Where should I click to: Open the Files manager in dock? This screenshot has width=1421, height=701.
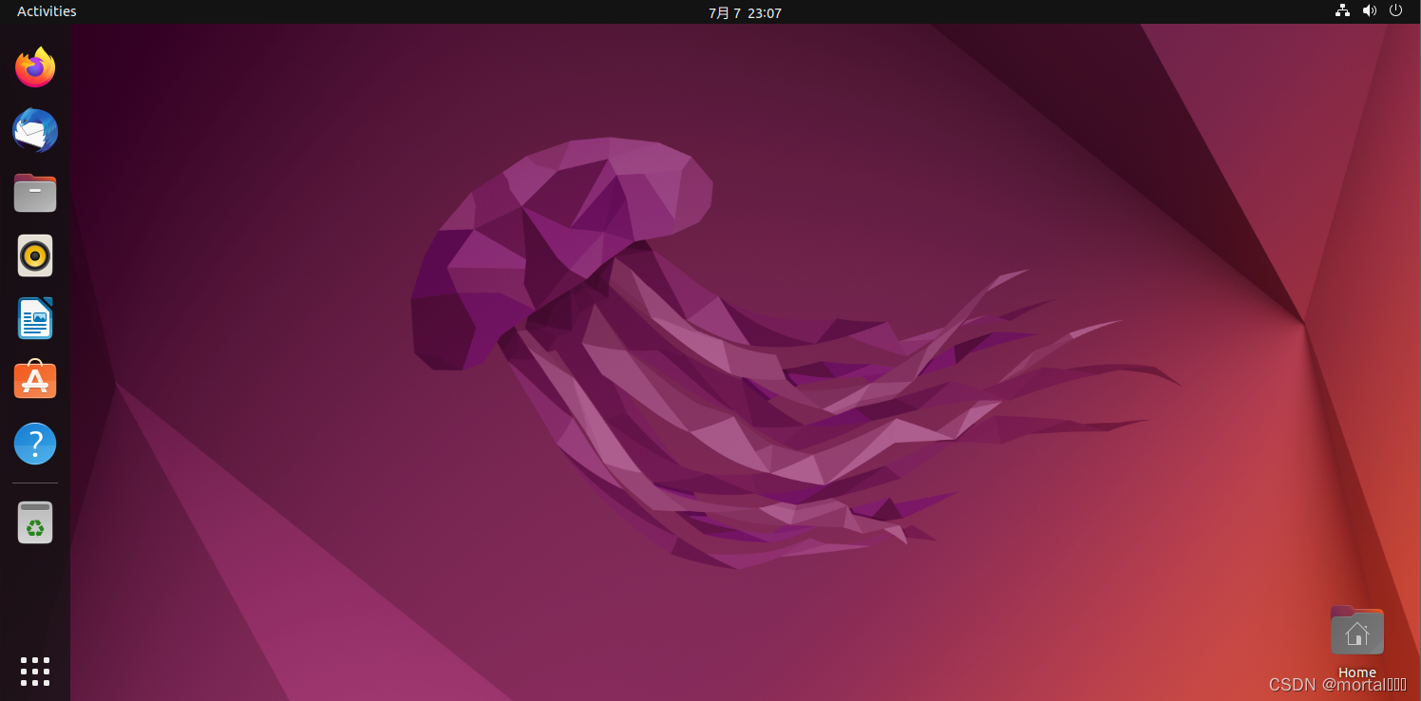point(35,193)
